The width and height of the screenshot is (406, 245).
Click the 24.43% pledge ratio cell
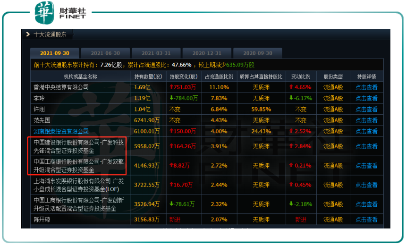click(x=261, y=131)
